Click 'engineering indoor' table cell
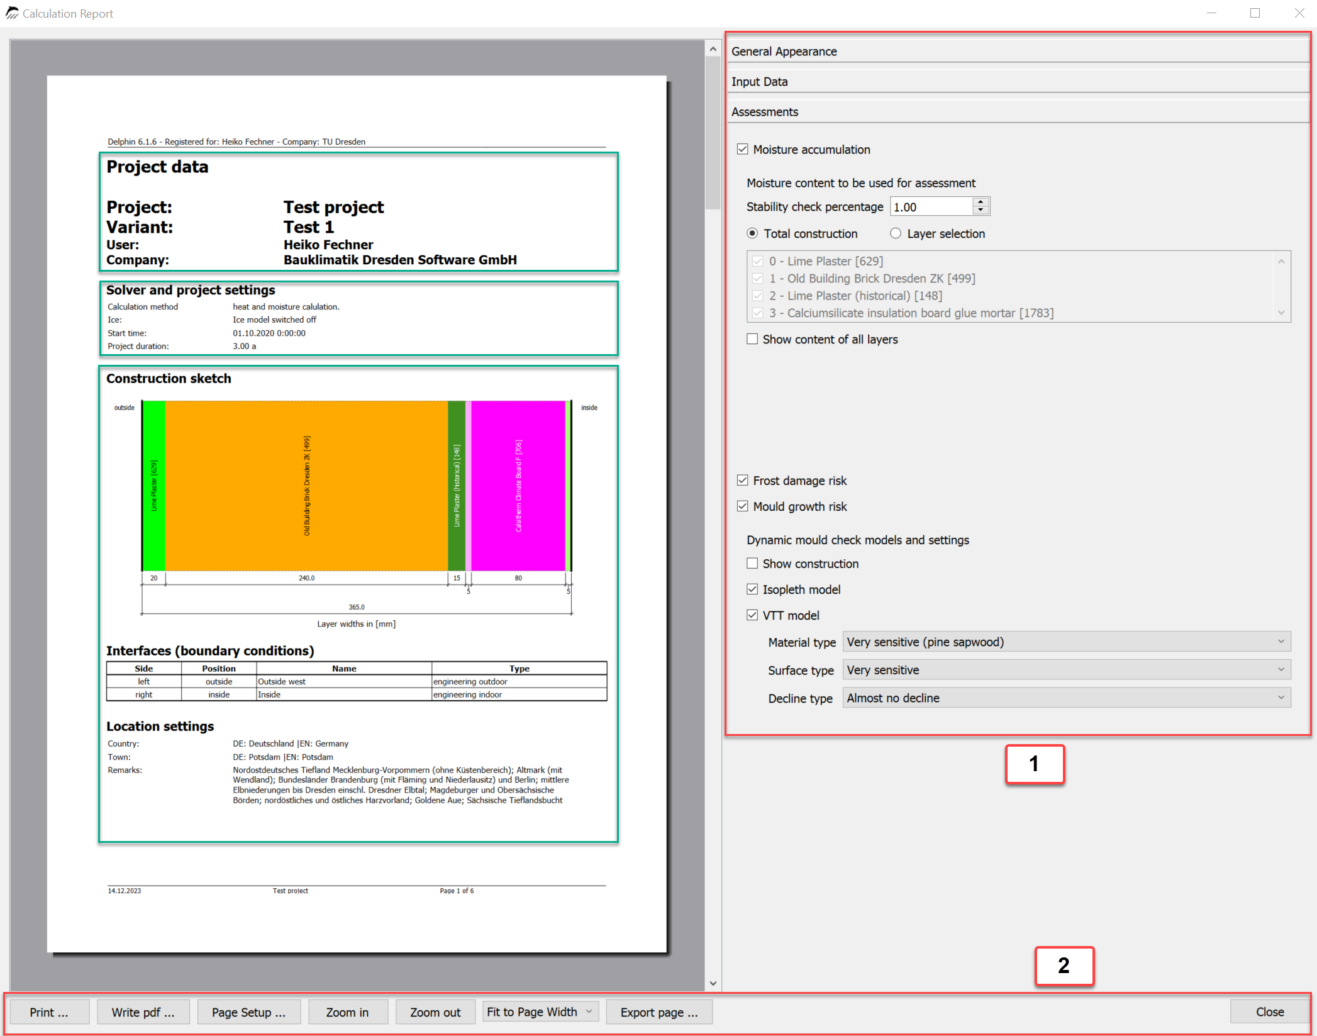Screen dimensions: 1317x1036 pyautogui.click(x=519, y=694)
